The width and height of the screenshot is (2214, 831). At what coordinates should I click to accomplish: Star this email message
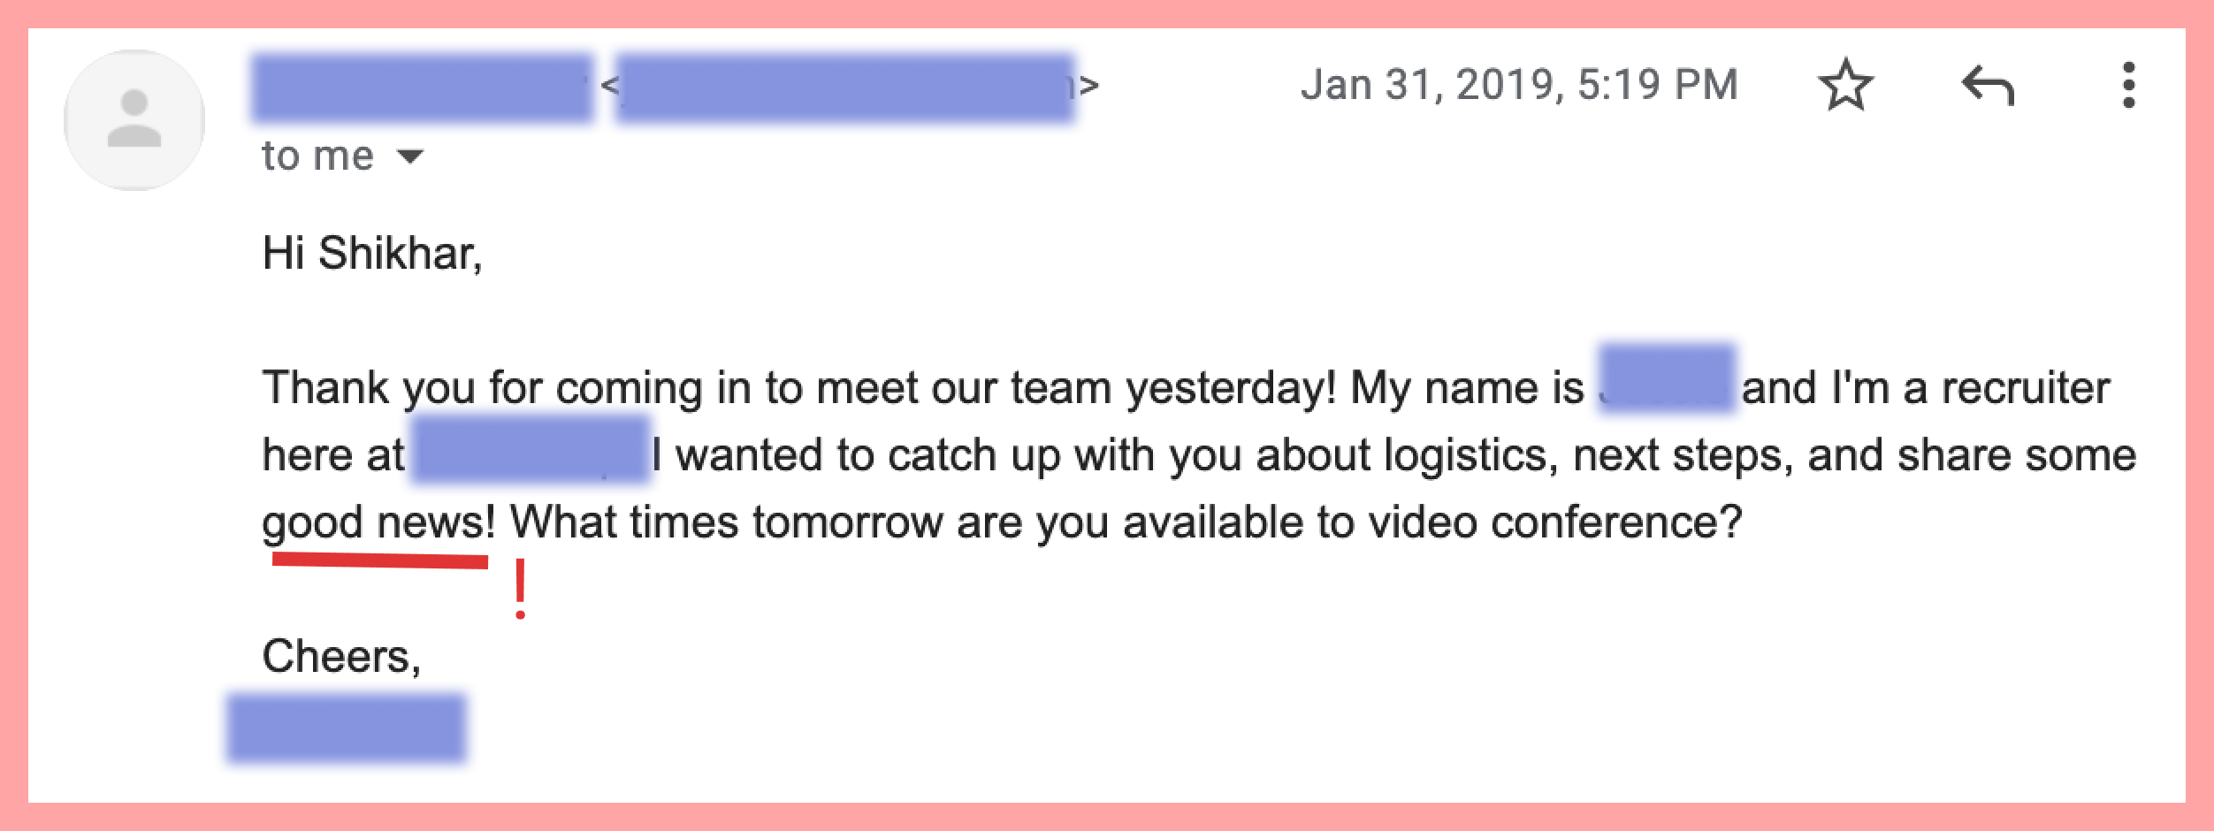pyautogui.click(x=1845, y=85)
